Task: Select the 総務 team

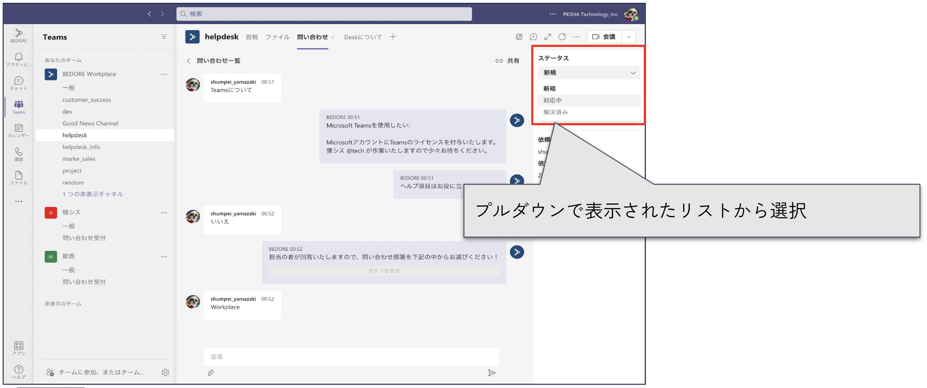Action: (68, 256)
